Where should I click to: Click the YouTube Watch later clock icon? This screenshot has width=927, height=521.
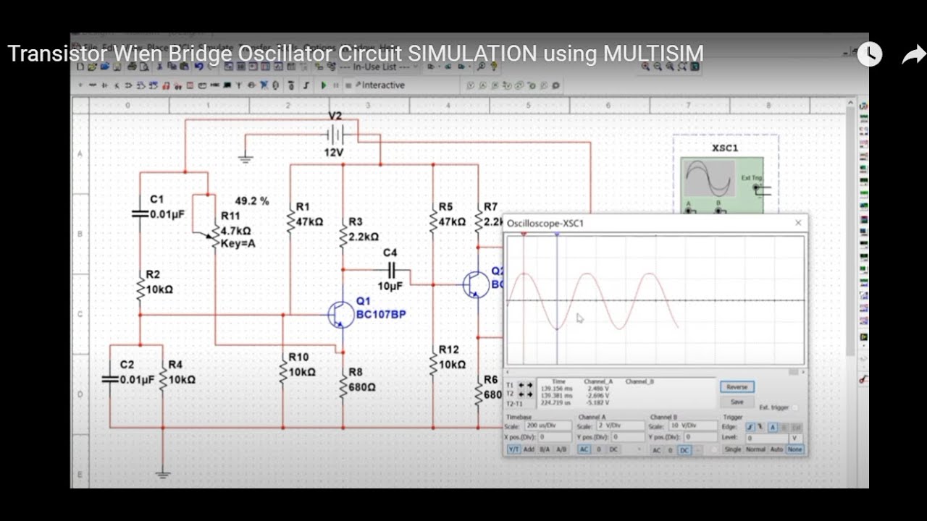click(x=870, y=54)
